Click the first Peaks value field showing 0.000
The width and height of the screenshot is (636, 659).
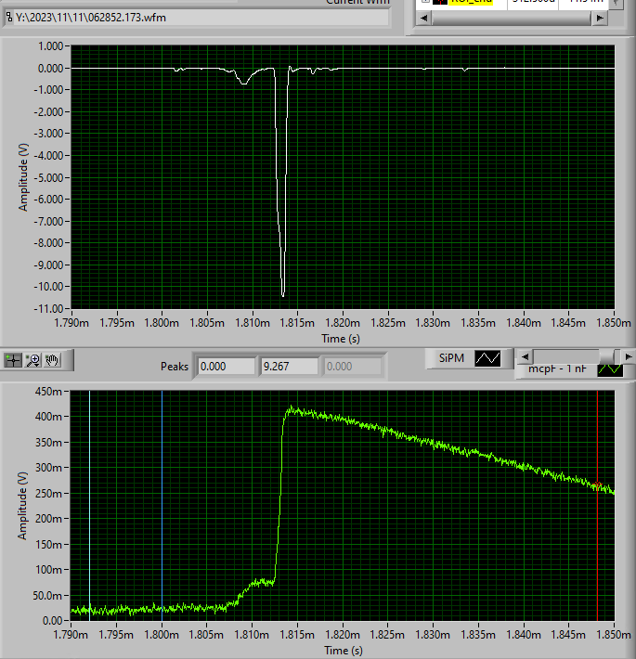click(x=227, y=367)
